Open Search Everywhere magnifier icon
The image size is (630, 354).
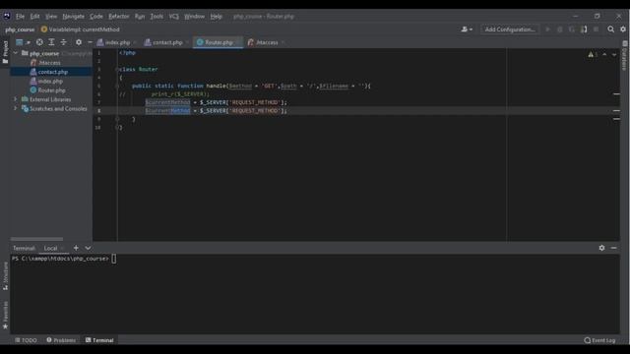click(x=610, y=29)
